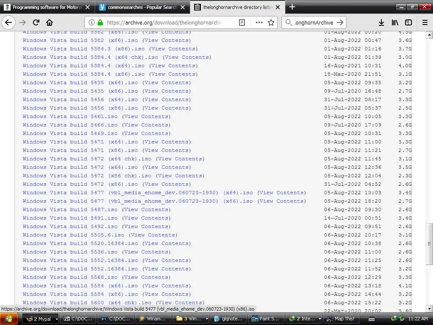This screenshot has width=433, height=325.
Task: Switch to Paint Shop taskbar button
Action: (266, 319)
